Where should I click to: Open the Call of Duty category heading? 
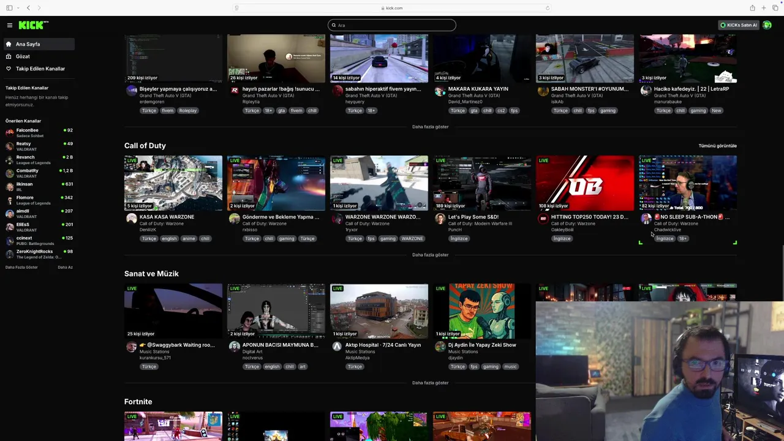(145, 146)
